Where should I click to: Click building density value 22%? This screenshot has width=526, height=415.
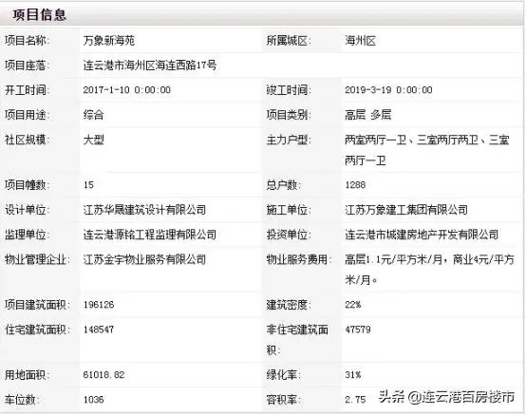(x=353, y=305)
